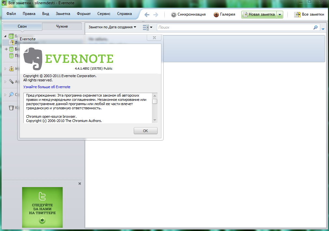The width and height of the screenshot is (329, 231).
Task: Open the trash bin in the sidebar
Action: (x=11, y=108)
